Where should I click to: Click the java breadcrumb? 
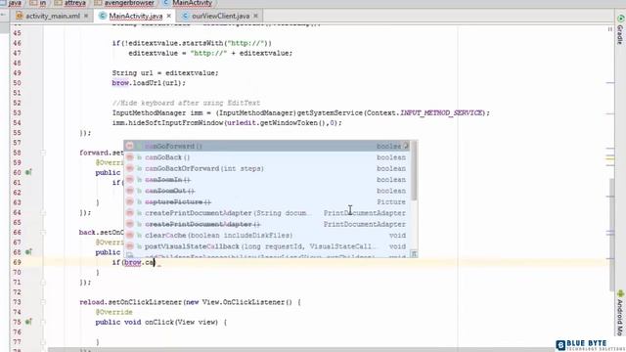click(x=15, y=3)
